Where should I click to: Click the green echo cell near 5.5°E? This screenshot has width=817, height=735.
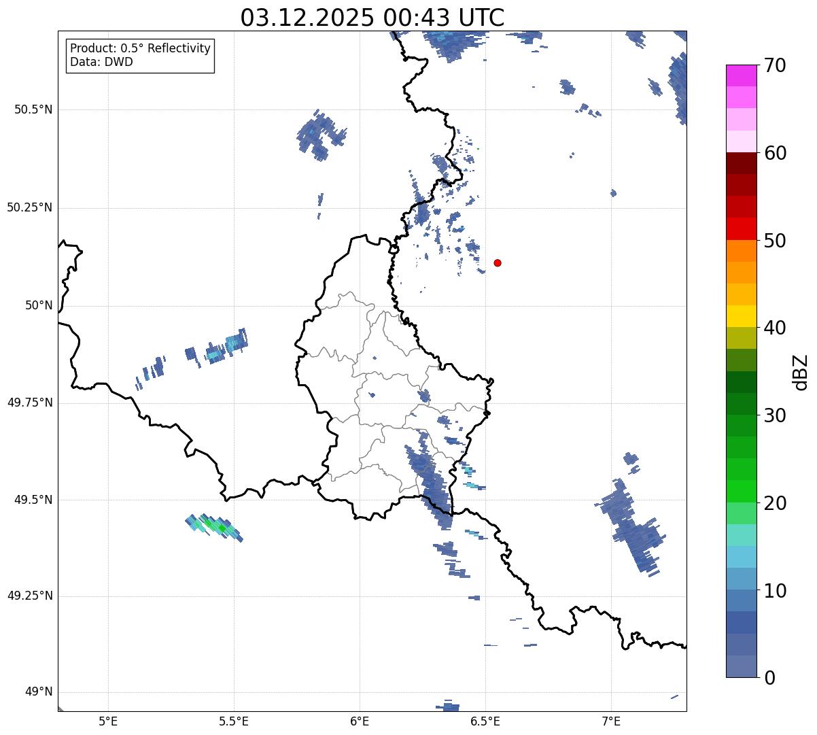[x=215, y=526]
